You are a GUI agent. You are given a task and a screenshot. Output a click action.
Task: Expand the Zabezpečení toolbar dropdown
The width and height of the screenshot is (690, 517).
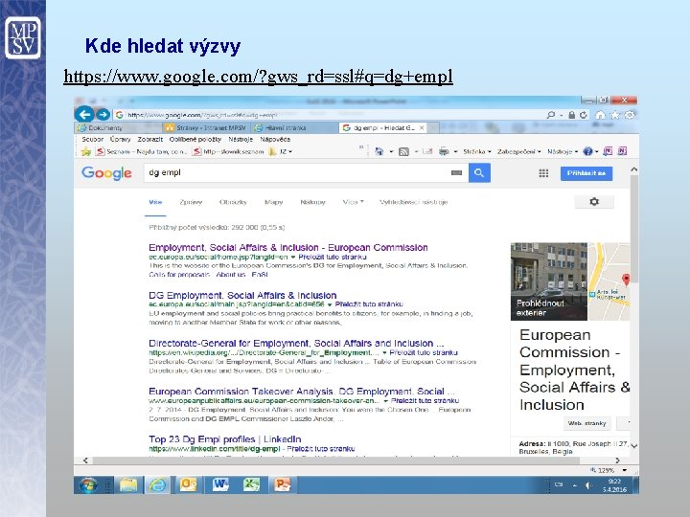click(518, 151)
